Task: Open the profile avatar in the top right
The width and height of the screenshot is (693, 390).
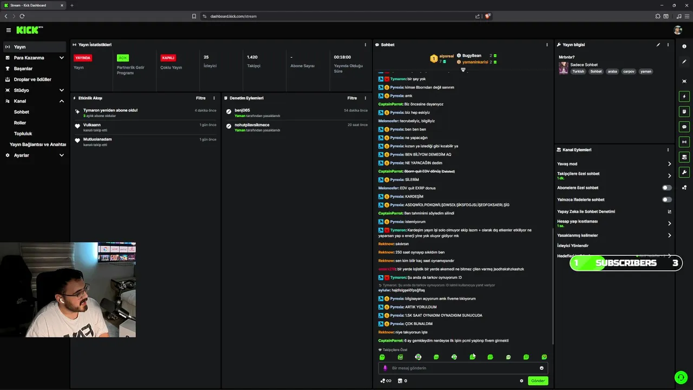Action: coord(678,30)
